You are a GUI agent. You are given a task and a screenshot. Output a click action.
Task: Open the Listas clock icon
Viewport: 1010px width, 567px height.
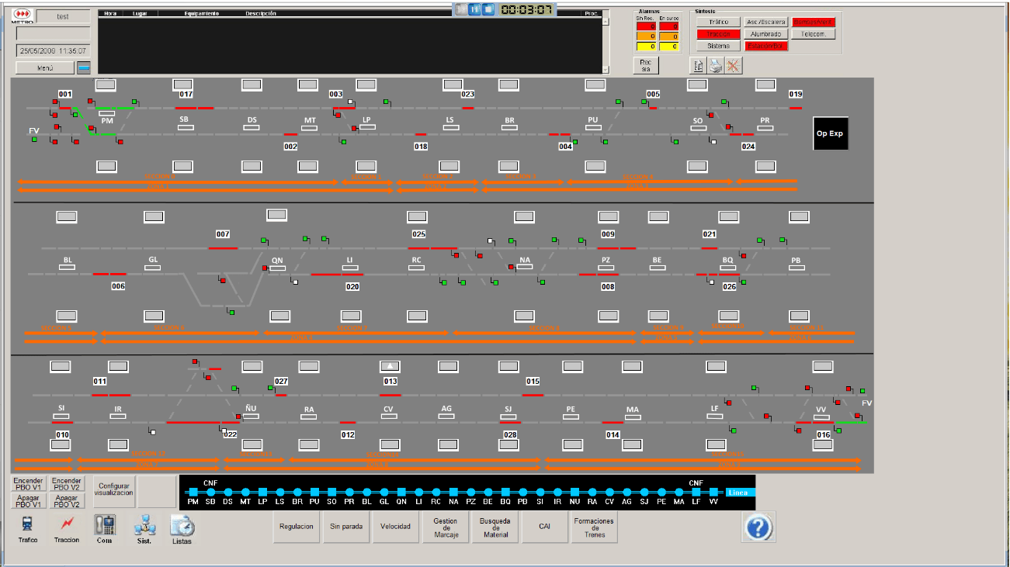(182, 526)
